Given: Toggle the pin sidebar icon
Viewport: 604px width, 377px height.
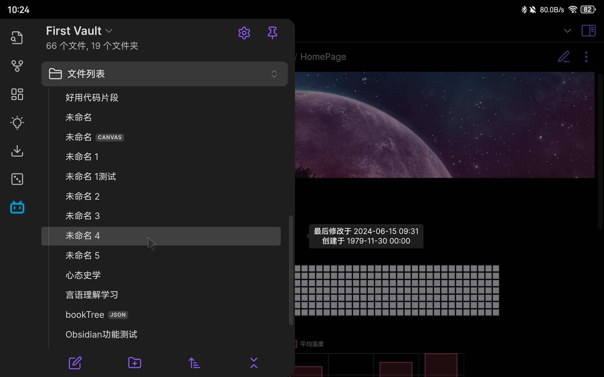Looking at the screenshot, I should (272, 33).
